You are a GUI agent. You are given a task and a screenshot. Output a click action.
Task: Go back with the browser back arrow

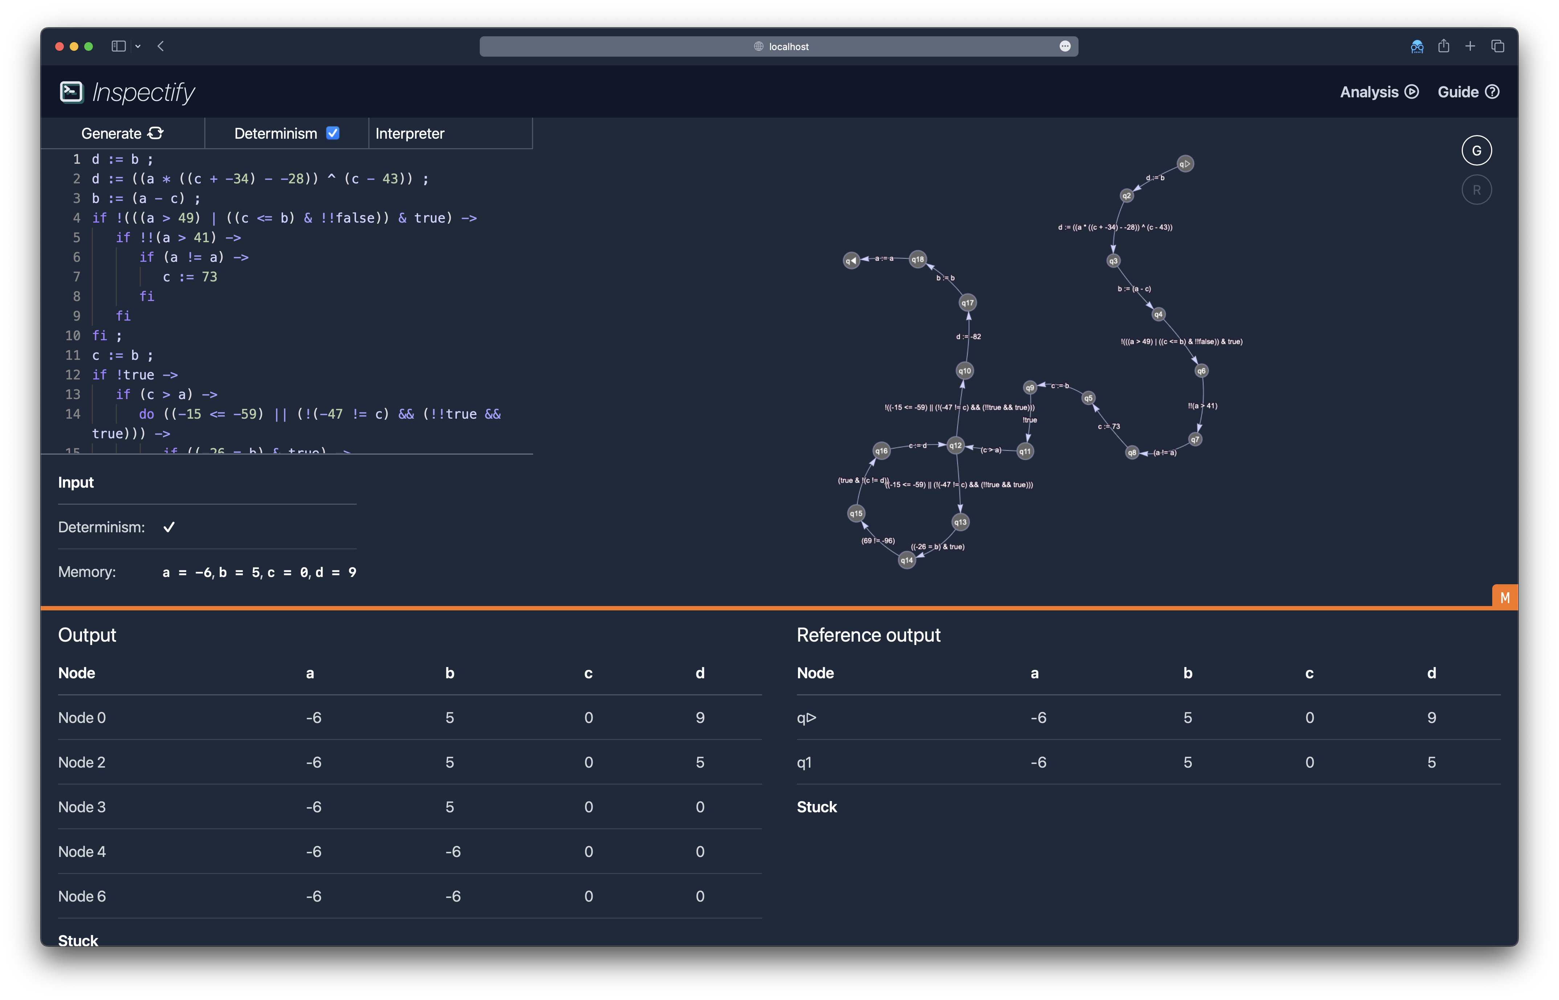[x=161, y=46]
